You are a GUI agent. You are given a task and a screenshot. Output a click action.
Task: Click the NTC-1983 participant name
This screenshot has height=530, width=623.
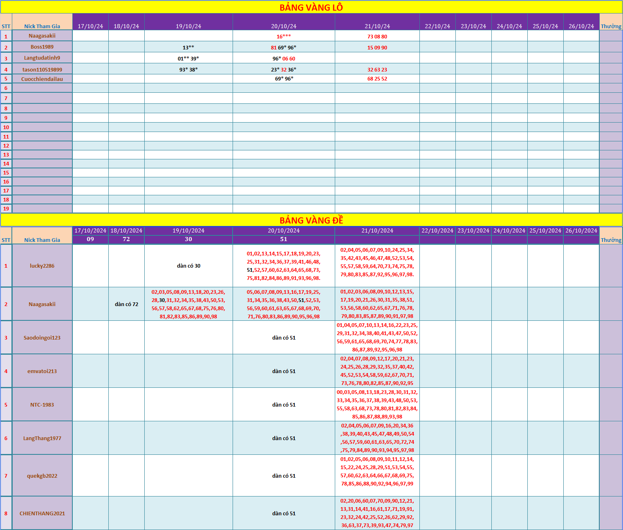pos(42,405)
